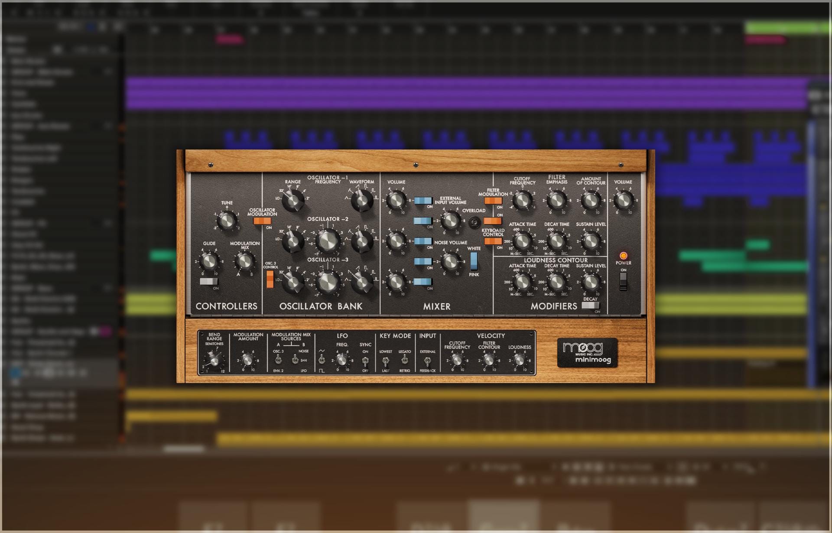The width and height of the screenshot is (832, 533).
Task: Click the Velocity Cutoff Frequency knob
Action: coord(457,360)
